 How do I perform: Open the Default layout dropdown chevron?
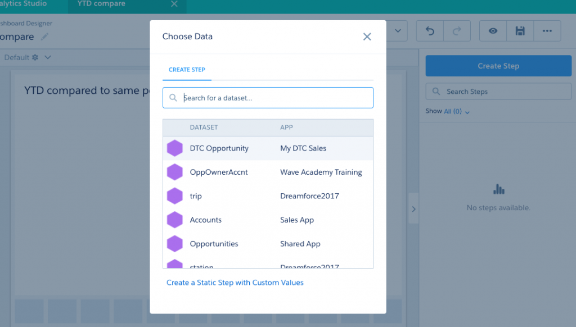48,57
